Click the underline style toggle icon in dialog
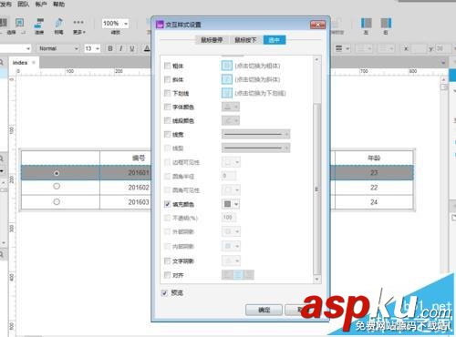This screenshot has height=337, width=456. (x=227, y=93)
